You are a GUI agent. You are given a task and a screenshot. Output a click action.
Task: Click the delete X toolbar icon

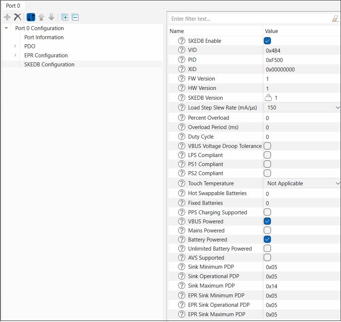(17, 17)
